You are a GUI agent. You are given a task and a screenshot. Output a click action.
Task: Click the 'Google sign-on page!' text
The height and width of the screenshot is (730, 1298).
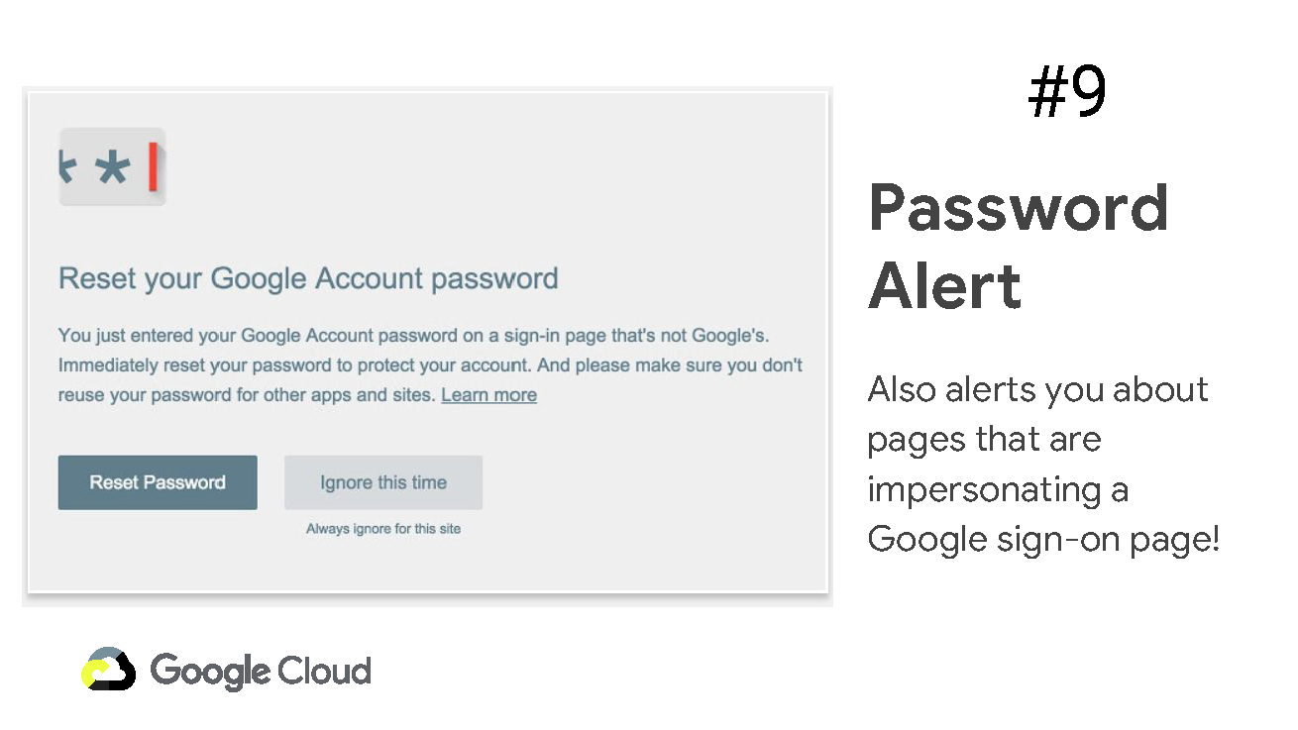(1043, 540)
